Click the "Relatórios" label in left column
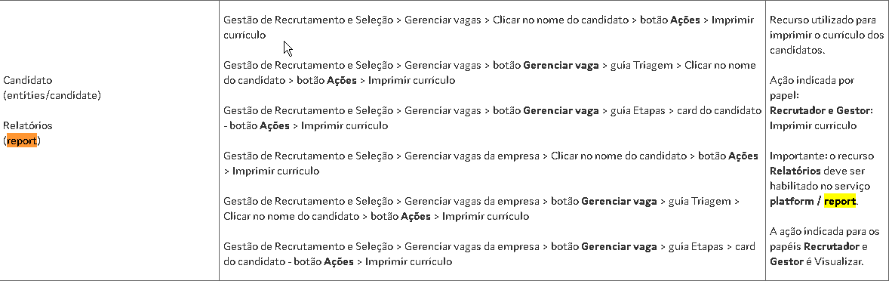The width and height of the screenshot is (892, 281). 27,125
